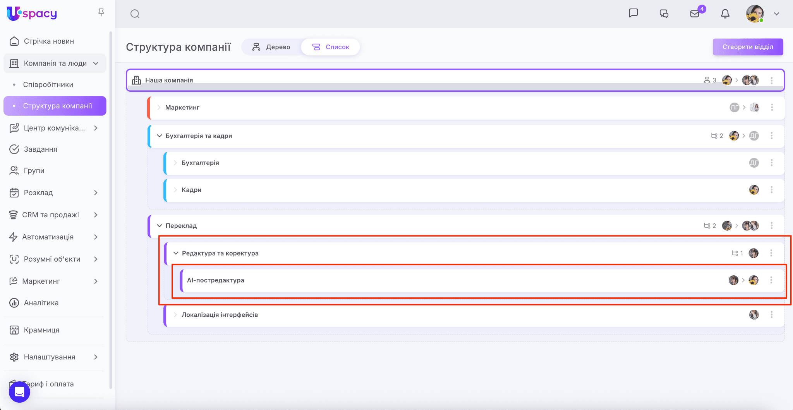793x410 pixels.
Task: Collapse the Бухгалтерія та кадри department
Action: coord(159,136)
